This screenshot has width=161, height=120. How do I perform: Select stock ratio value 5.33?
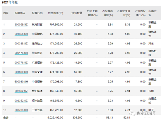pos(110,34)
